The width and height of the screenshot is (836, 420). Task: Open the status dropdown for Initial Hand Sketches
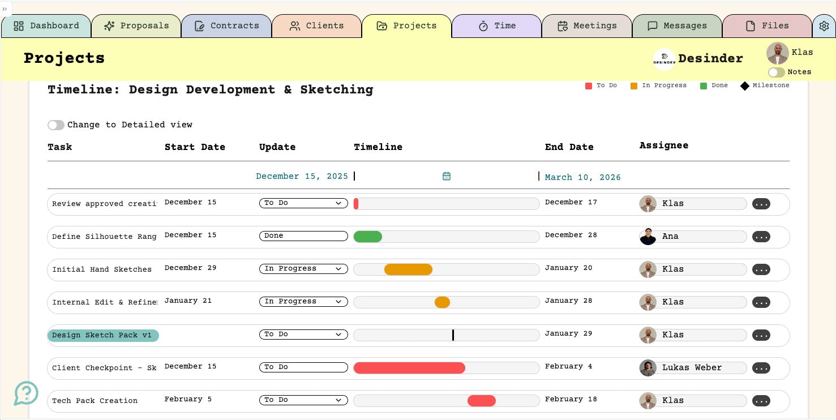coord(303,269)
